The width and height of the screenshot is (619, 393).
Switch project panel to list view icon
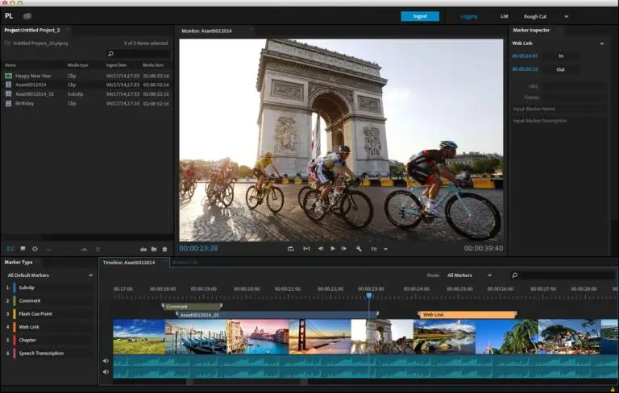point(10,249)
